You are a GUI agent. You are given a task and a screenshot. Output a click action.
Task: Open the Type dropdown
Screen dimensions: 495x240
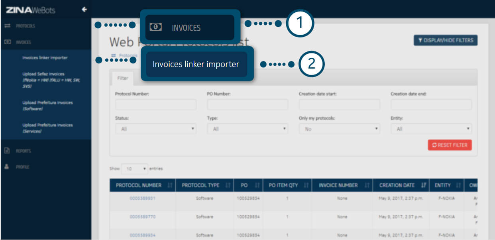(x=247, y=129)
